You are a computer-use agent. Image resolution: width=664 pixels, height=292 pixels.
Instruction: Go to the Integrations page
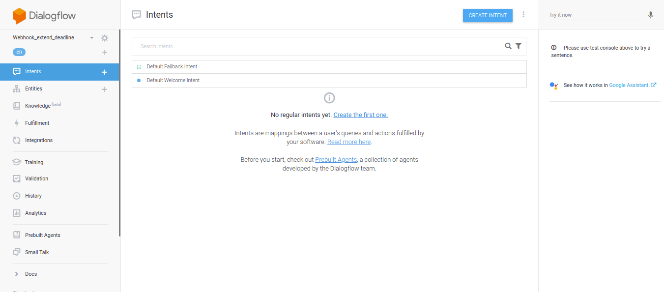38,140
